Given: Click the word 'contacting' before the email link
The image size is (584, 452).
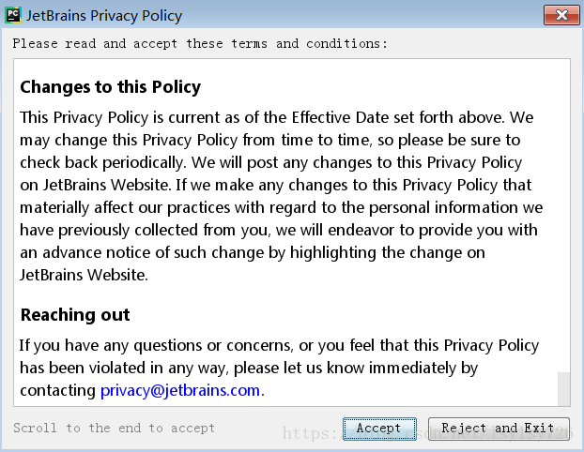Looking at the screenshot, I should [57, 391].
